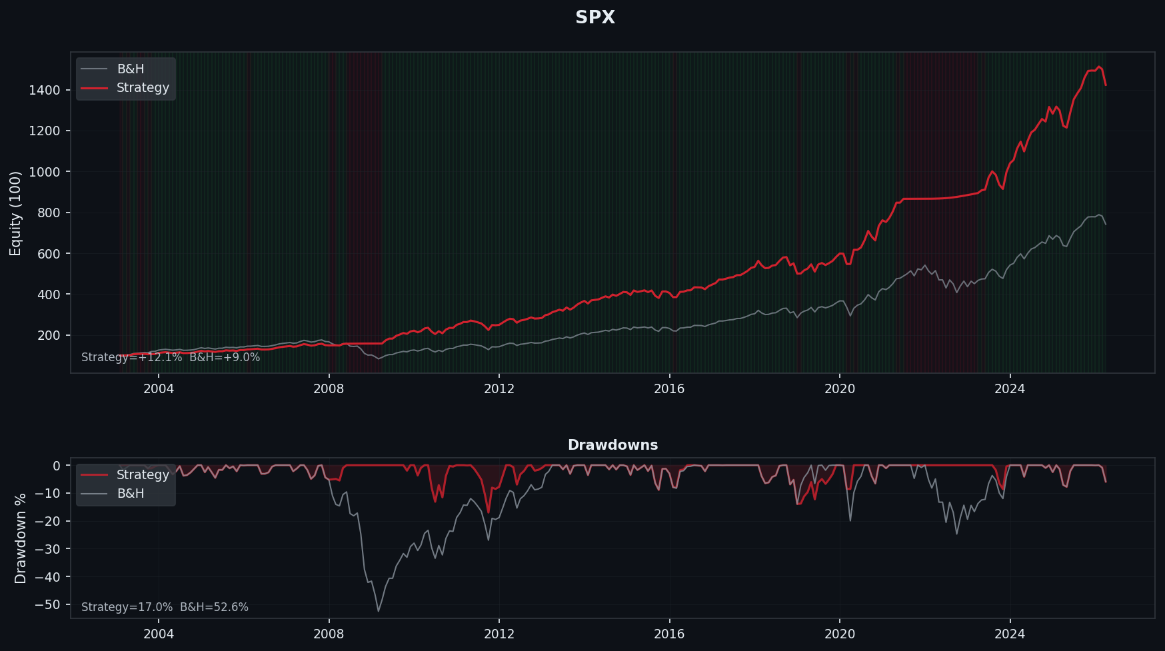The width and height of the screenshot is (1165, 651).
Task: Click the B&H label in the drawdowns legend
Action: [x=131, y=494]
